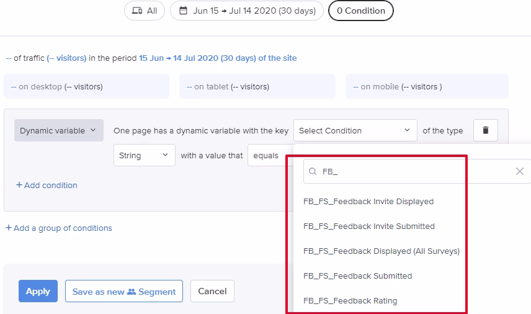Image resolution: width=531 pixels, height=314 pixels.
Task: Click plus icon beside Add a group of conditions
Action: (x=9, y=228)
